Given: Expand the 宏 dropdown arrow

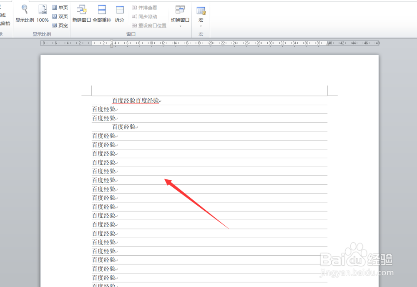Looking at the screenshot, I should coord(201,26).
